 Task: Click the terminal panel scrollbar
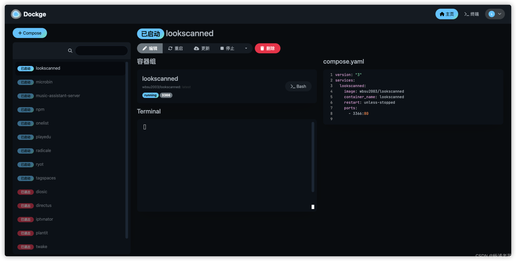[x=313, y=157]
